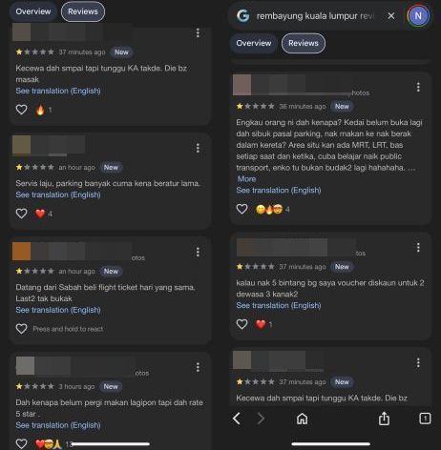Open three-dot menu on 'Servis laju' review
Image resolution: width=441 pixels, height=450 pixels.
pos(198,148)
